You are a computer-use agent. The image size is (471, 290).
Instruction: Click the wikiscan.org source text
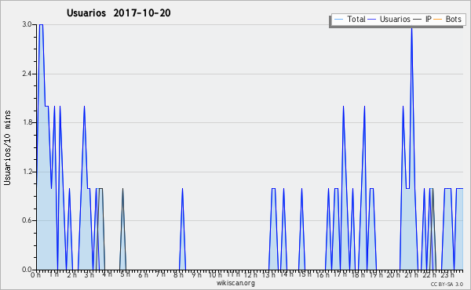(x=235, y=283)
